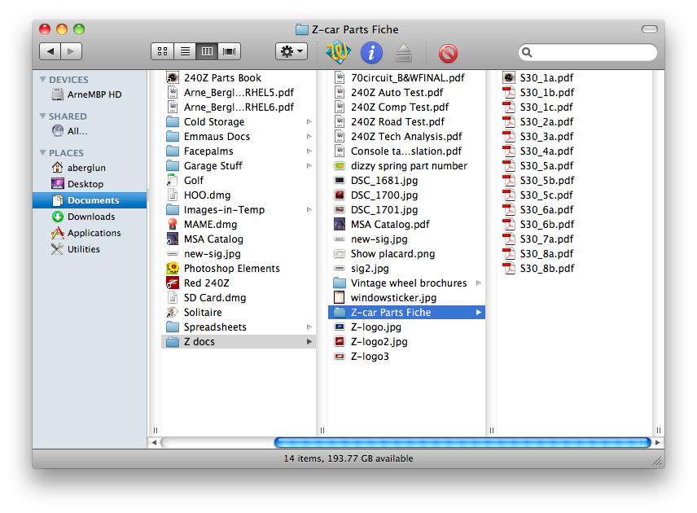Switch to column view mode
The width and height of the screenshot is (697, 513).
tap(207, 51)
